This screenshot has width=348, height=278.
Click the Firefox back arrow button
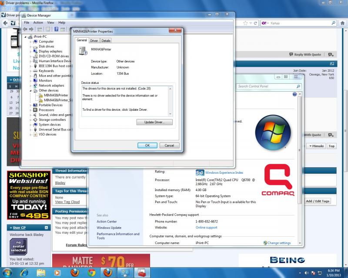pos(5,23)
